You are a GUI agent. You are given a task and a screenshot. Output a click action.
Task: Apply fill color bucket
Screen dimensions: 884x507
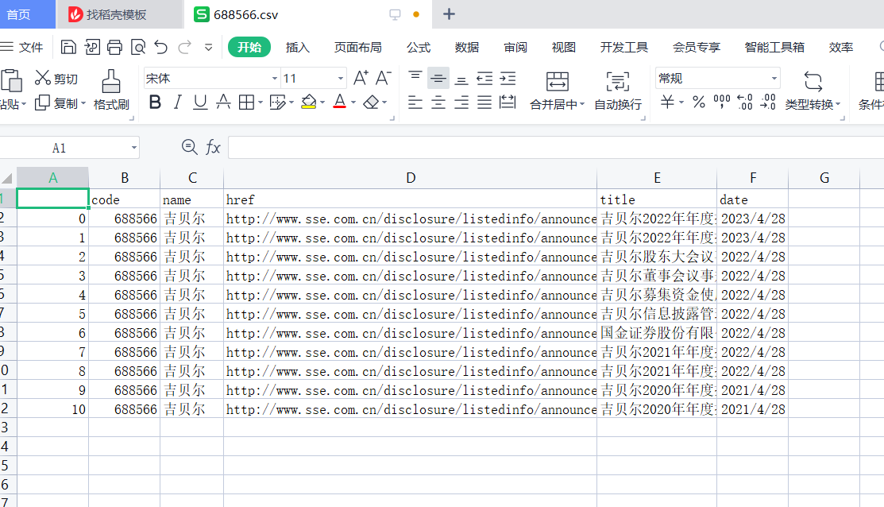pos(309,102)
